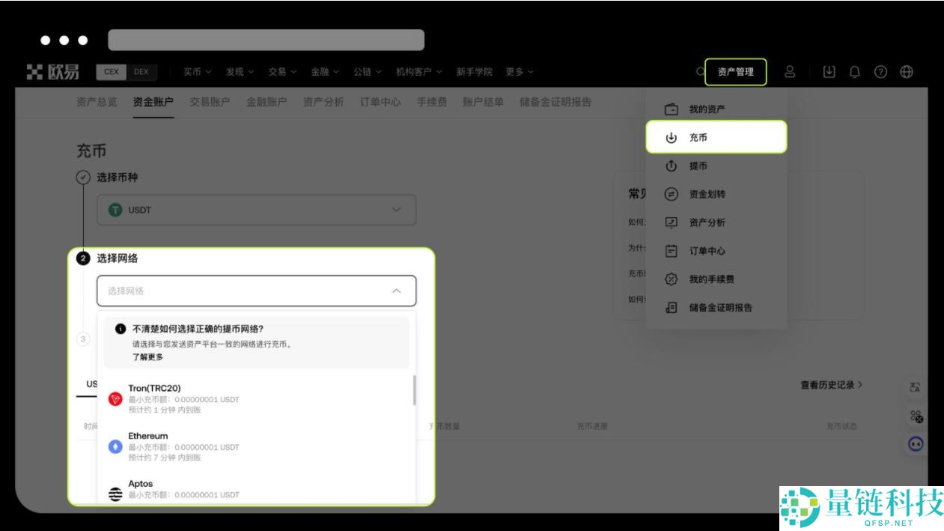Click the user profile icon
Screen dimensions: 944x531
pyautogui.click(x=790, y=71)
